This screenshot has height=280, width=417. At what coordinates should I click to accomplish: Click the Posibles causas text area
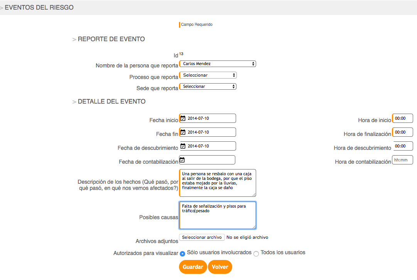[x=218, y=215]
